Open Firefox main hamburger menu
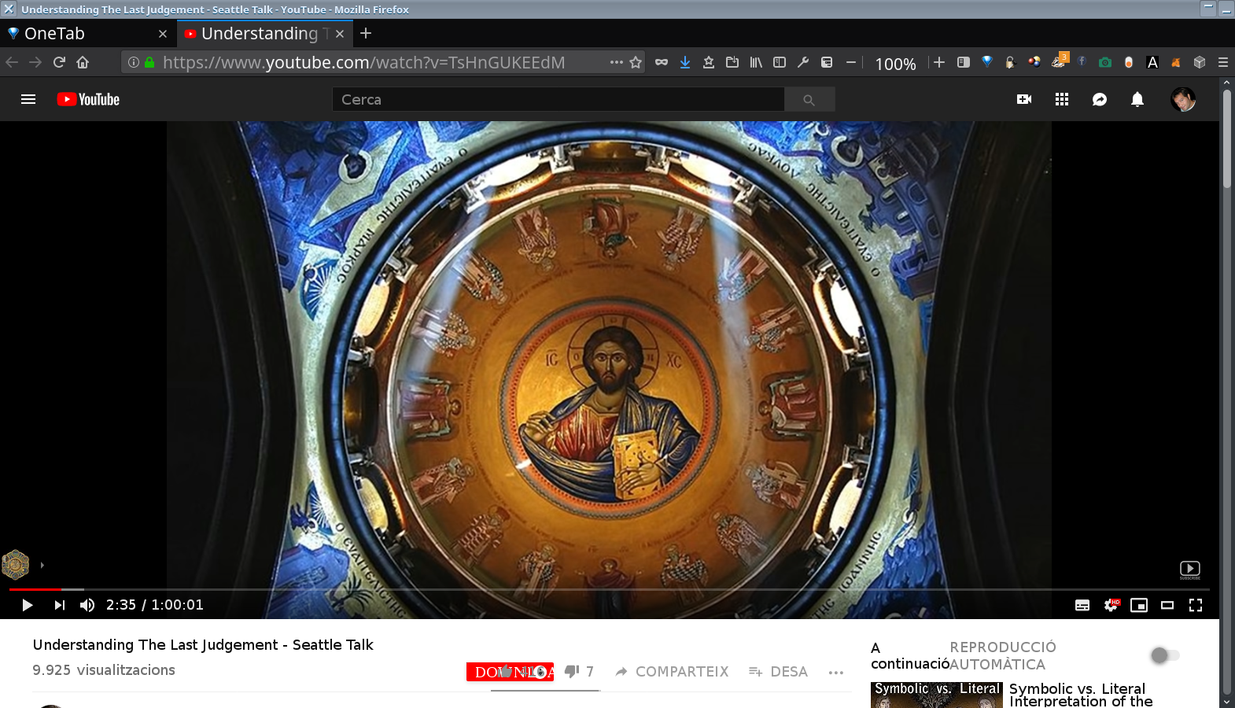Screen dimensions: 1235x708 (x=1223, y=62)
